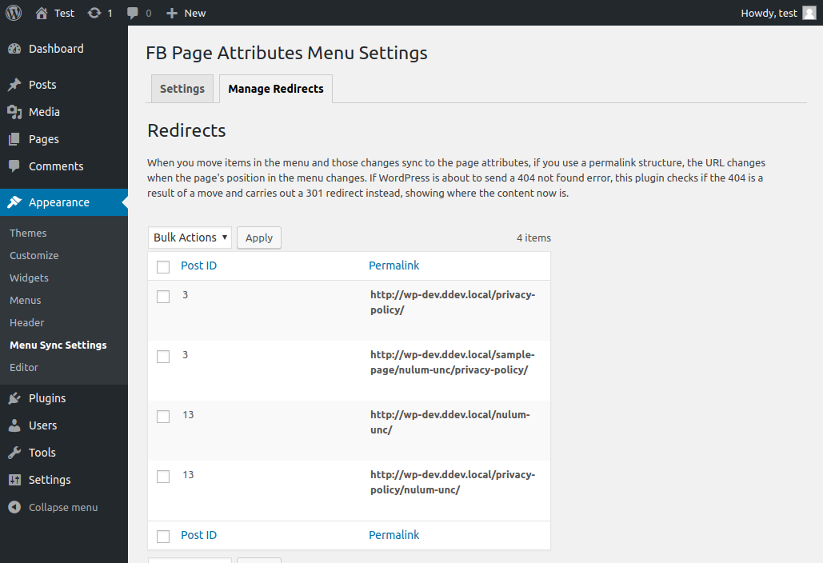
Task: Open Widgets under Appearance
Action: (29, 278)
